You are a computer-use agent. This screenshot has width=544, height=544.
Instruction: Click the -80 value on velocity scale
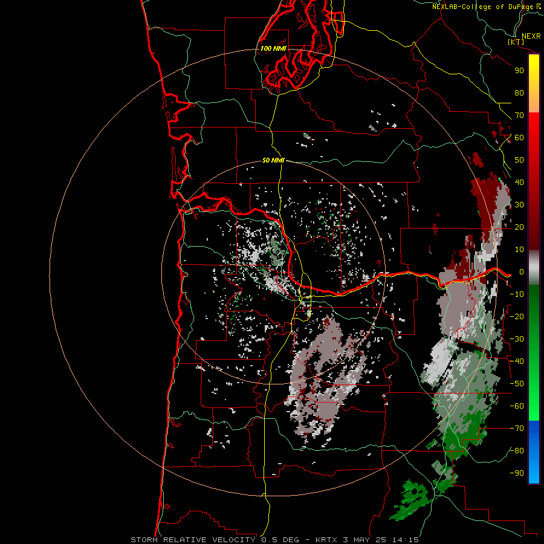[x=517, y=451]
